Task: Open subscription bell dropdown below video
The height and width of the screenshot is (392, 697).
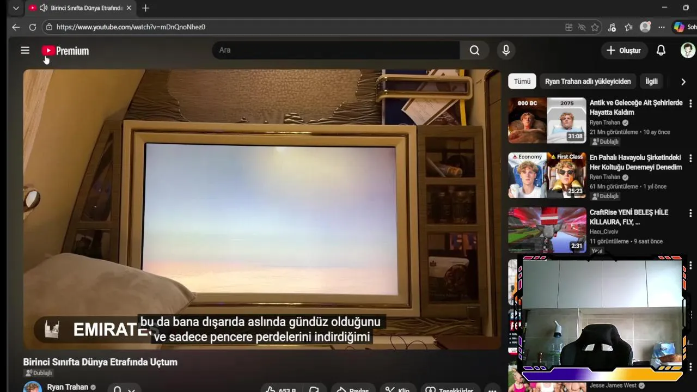Action: point(124,389)
